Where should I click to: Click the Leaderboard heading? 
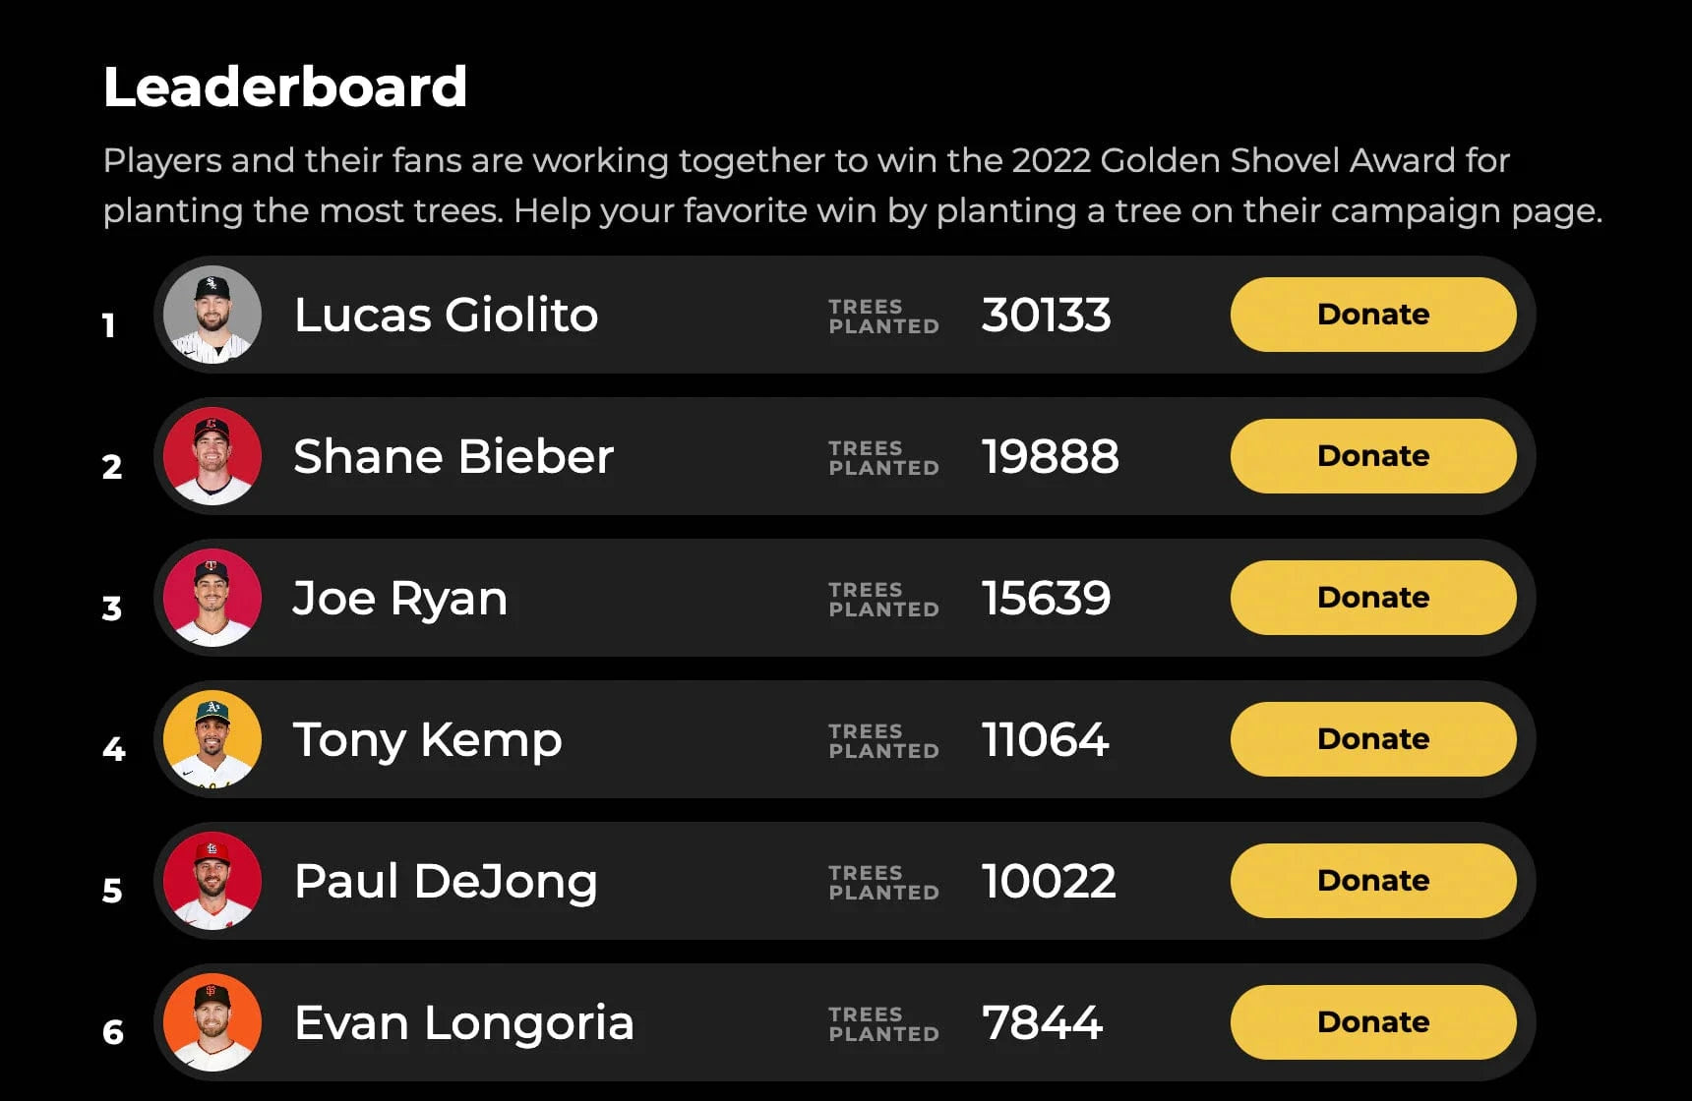point(285,87)
